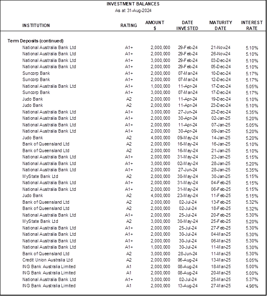This screenshot has width=267, height=296.
Task: Click Judo Bank in the 19-Dec-24 row
Action: click(33, 99)
